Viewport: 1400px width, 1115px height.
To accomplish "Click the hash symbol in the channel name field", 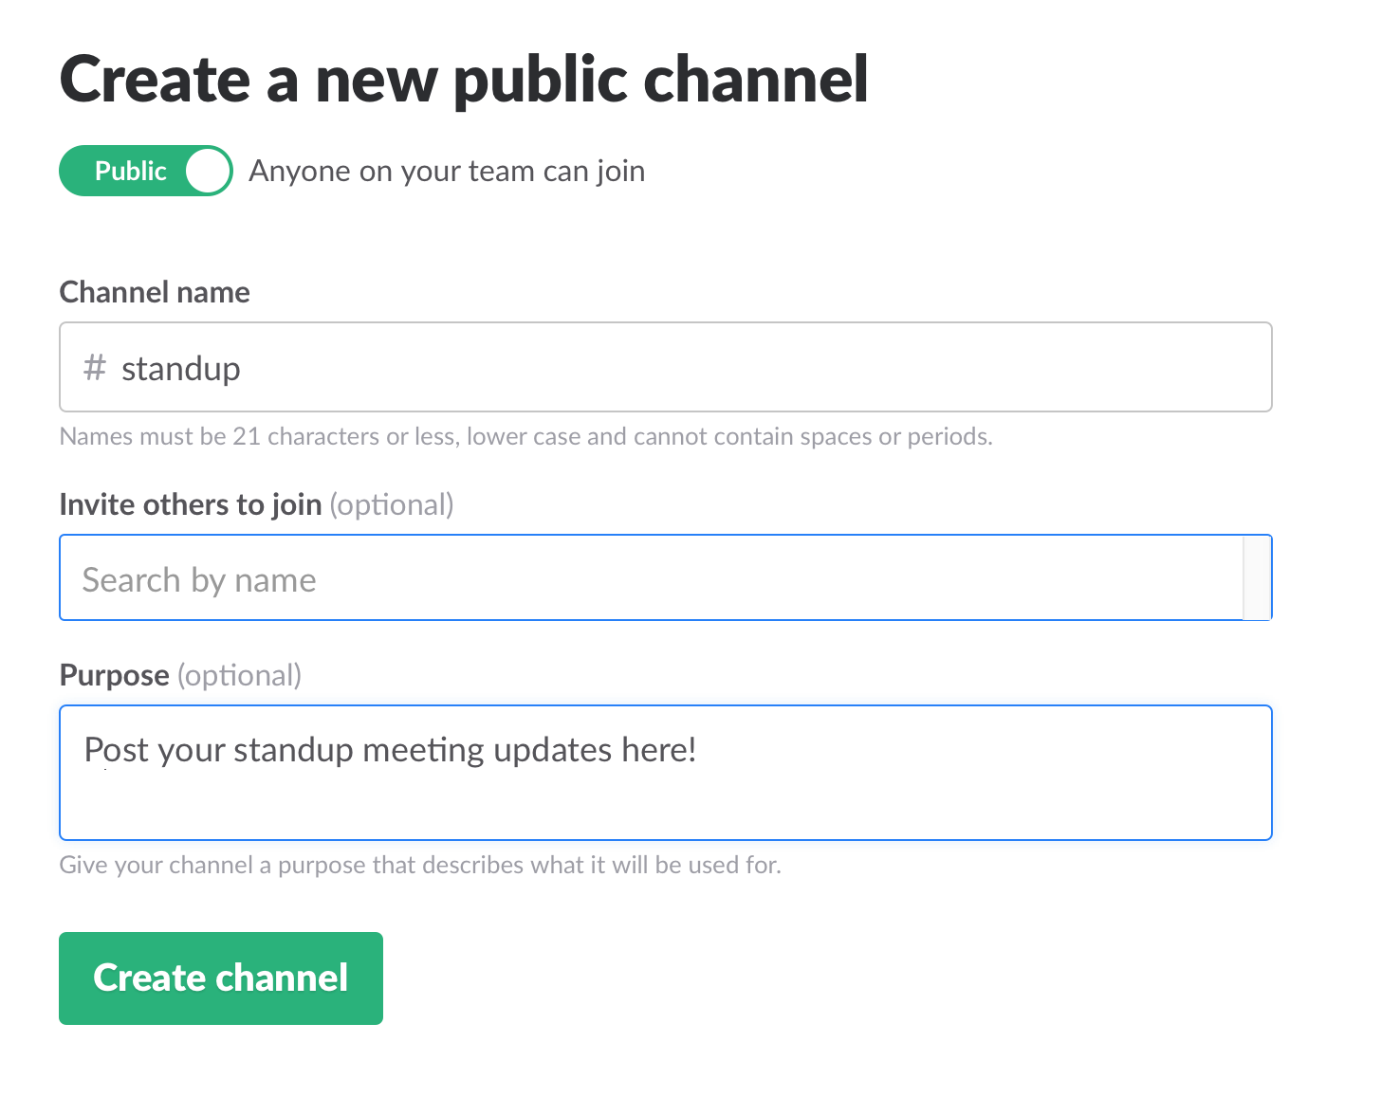I will click(x=94, y=367).
